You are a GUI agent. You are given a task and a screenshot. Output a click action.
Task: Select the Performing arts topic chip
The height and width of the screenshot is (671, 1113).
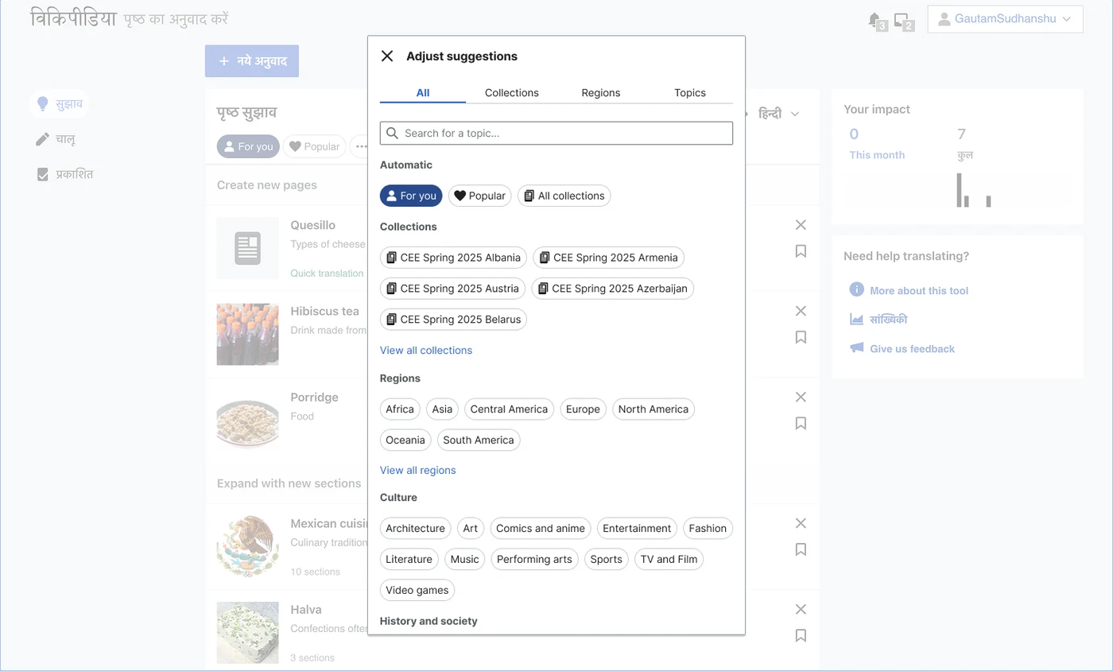(534, 560)
